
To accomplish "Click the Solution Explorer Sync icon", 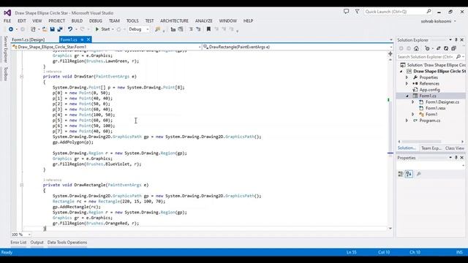I will click(438, 48).
